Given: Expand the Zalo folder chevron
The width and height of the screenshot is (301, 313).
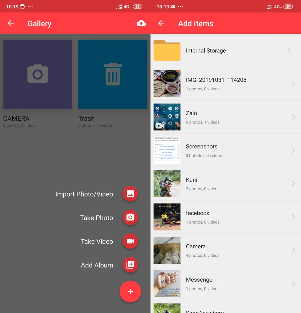Looking at the screenshot, I should (293, 117).
